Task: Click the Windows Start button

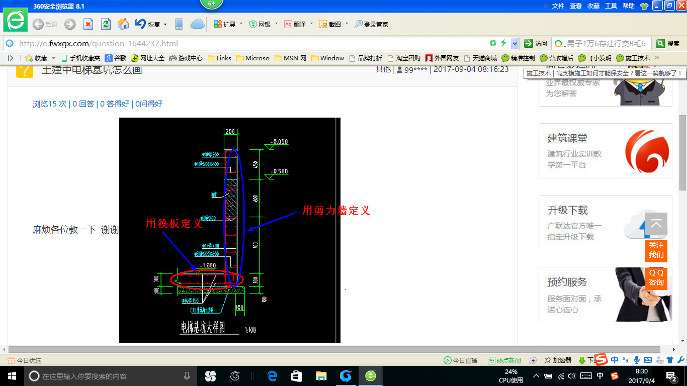Action: click(x=12, y=375)
